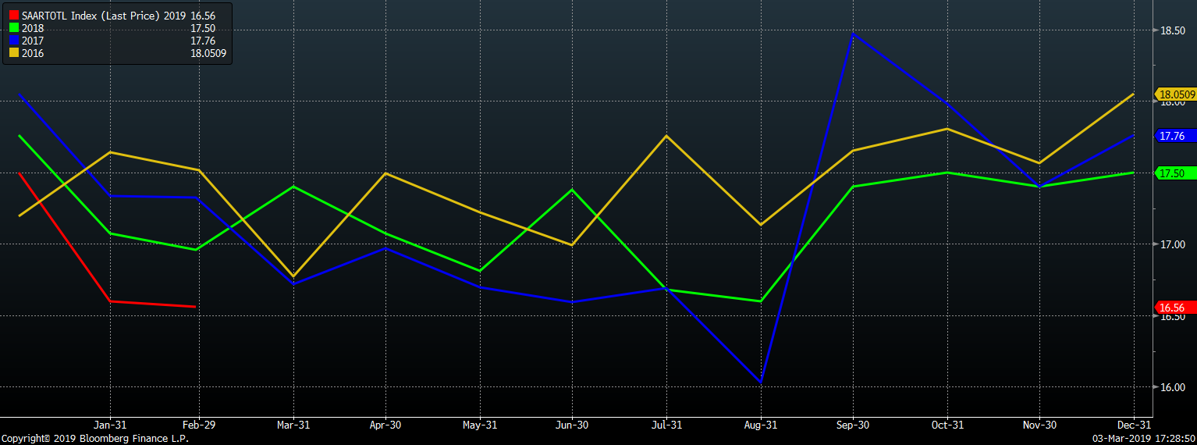Click the Aug-31 date label on x-axis
1197x445 pixels.
759,425
